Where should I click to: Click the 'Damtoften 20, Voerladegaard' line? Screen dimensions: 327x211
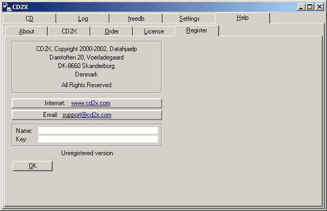[x=87, y=57]
